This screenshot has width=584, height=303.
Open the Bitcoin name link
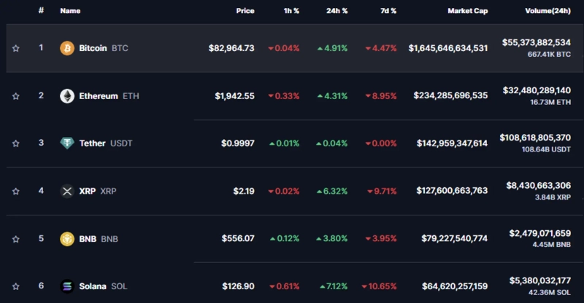[93, 48]
